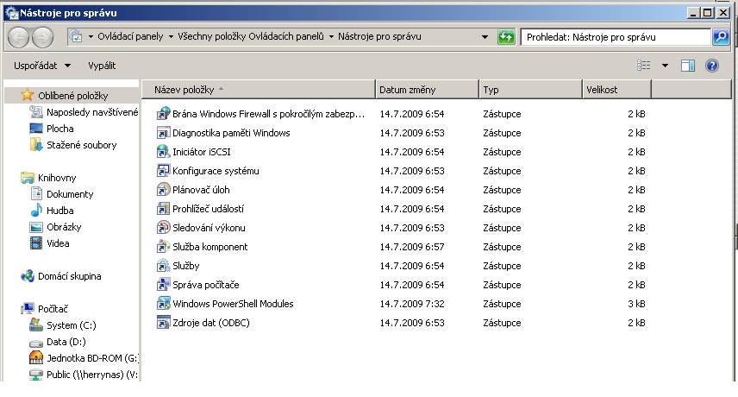Click the Brána Windows Firewall shortcut icon
Image resolution: width=738 pixels, height=397 pixels.
coord(164,114)
